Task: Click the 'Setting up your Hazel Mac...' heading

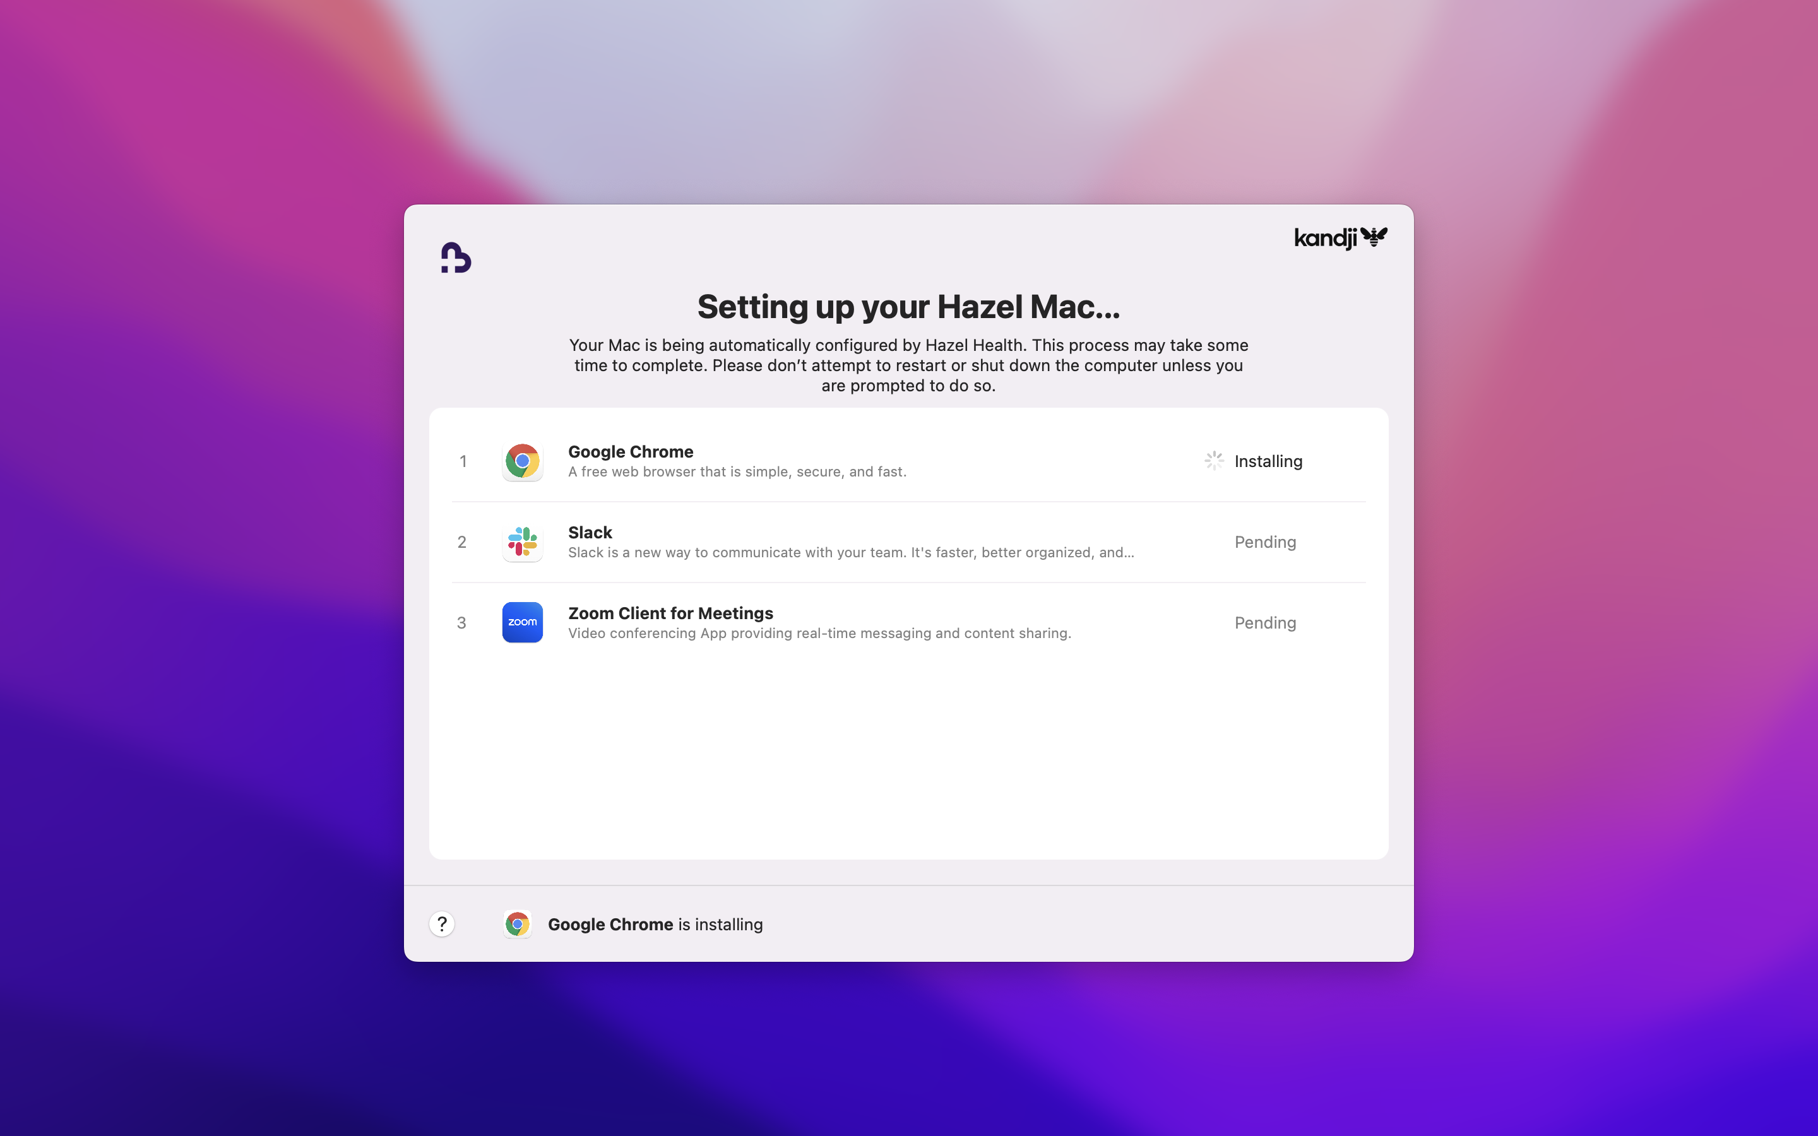Action: [x=908, y=307]
